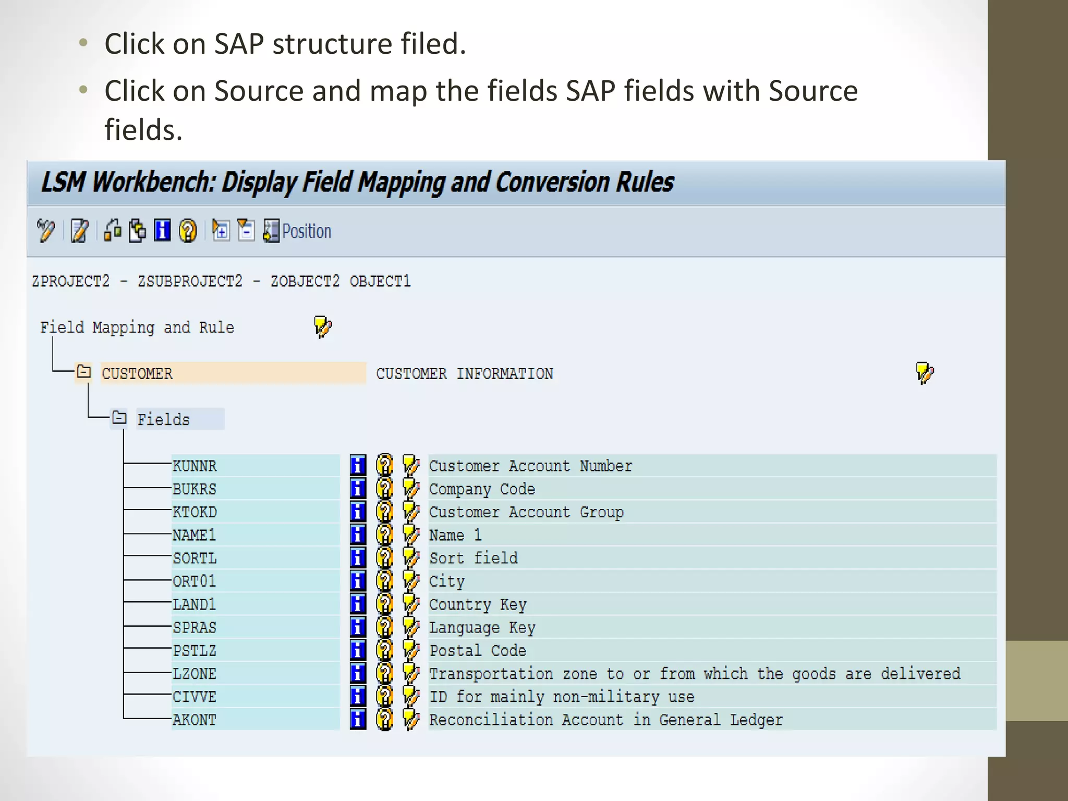The width and height of the screenshot is (1068, 801).
Task: Click icon next to Field Mapping and Rule
Action: [323, 327]
